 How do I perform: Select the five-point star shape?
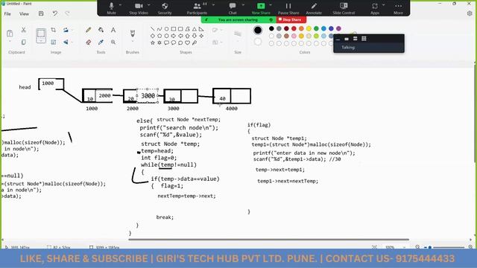(152, 43)
